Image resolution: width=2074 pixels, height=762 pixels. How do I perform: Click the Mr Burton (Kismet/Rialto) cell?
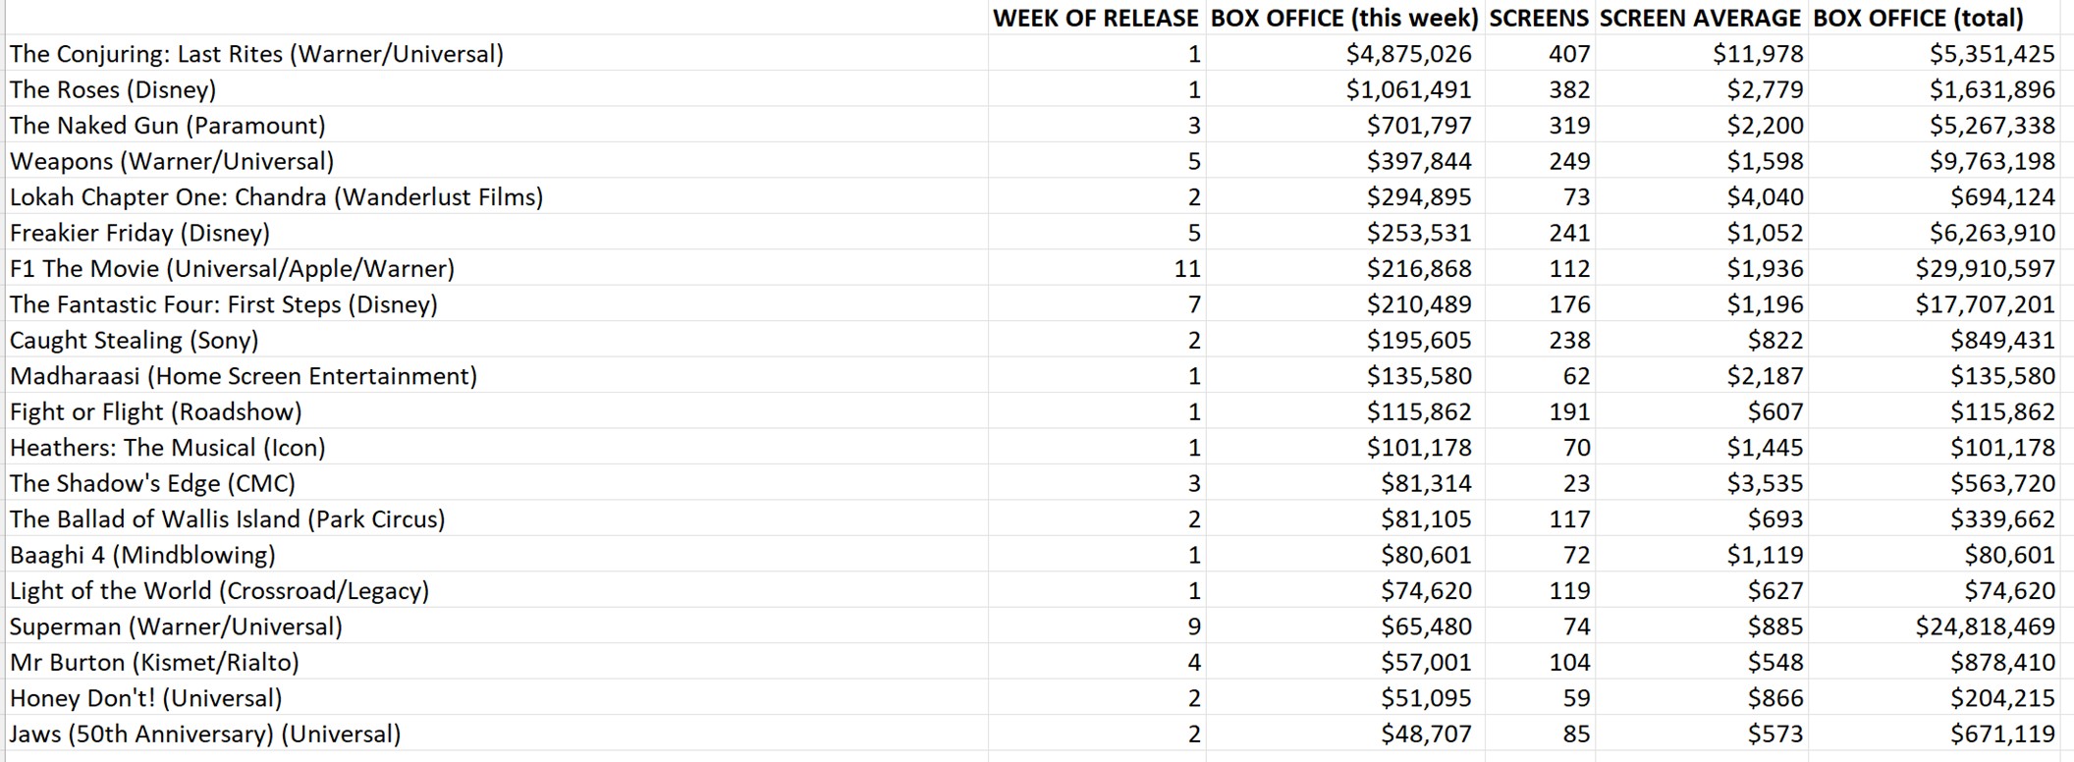tap(154, 662)
